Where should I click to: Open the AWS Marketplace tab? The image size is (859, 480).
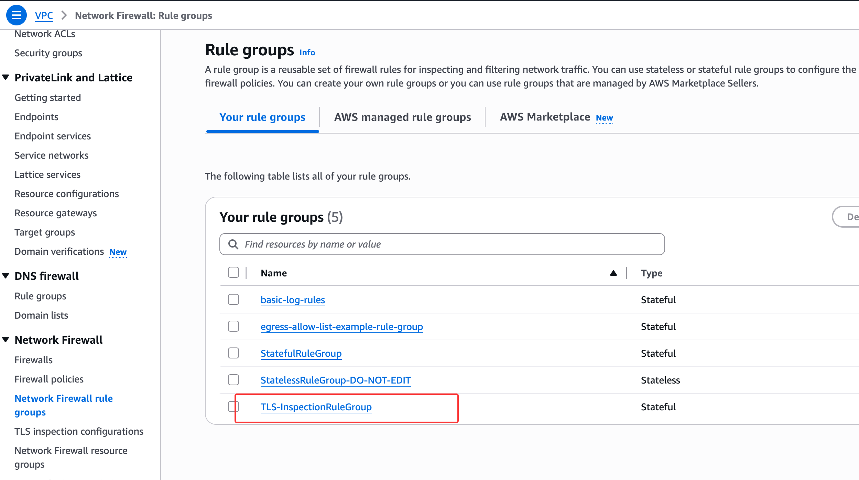(545, 117)
